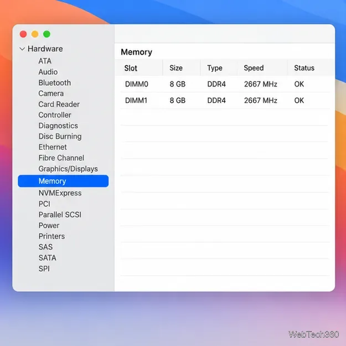Minimize window with yellow button
The width and height of the screenshot is (346, 346).
(35, 34)
